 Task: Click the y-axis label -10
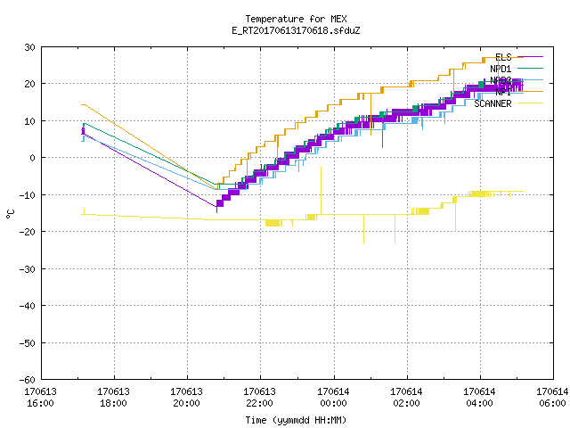[28, 195]
